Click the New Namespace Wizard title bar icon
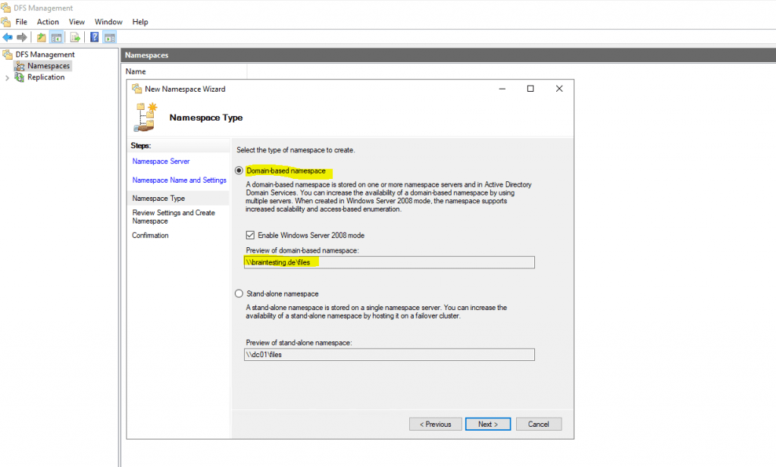This screenshot has height=467, width=776. pyautogui.click(x=136, y=89)
